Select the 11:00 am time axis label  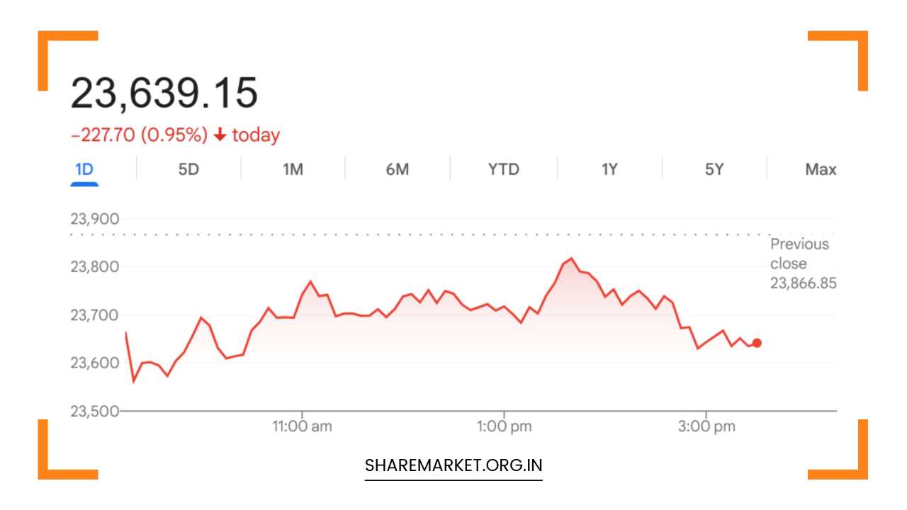pos(303,426)
